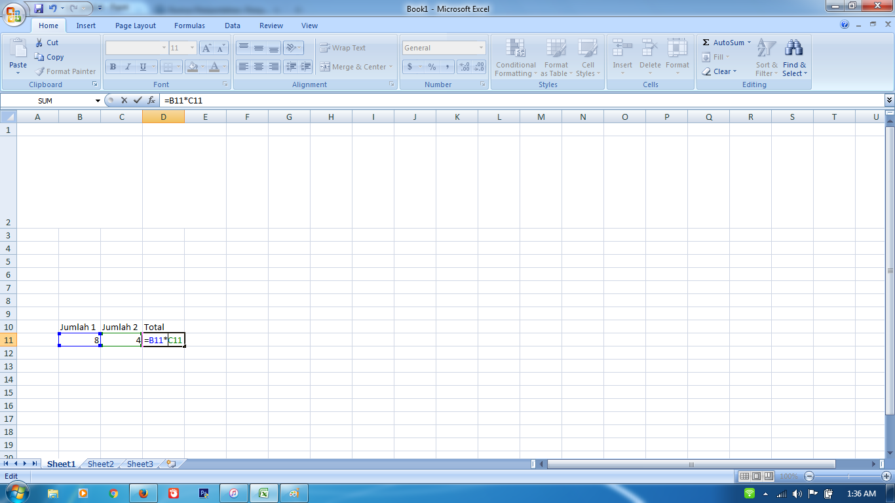Decrease the cell indent
This screenshot has width=895, height=503.
[291, 67]
